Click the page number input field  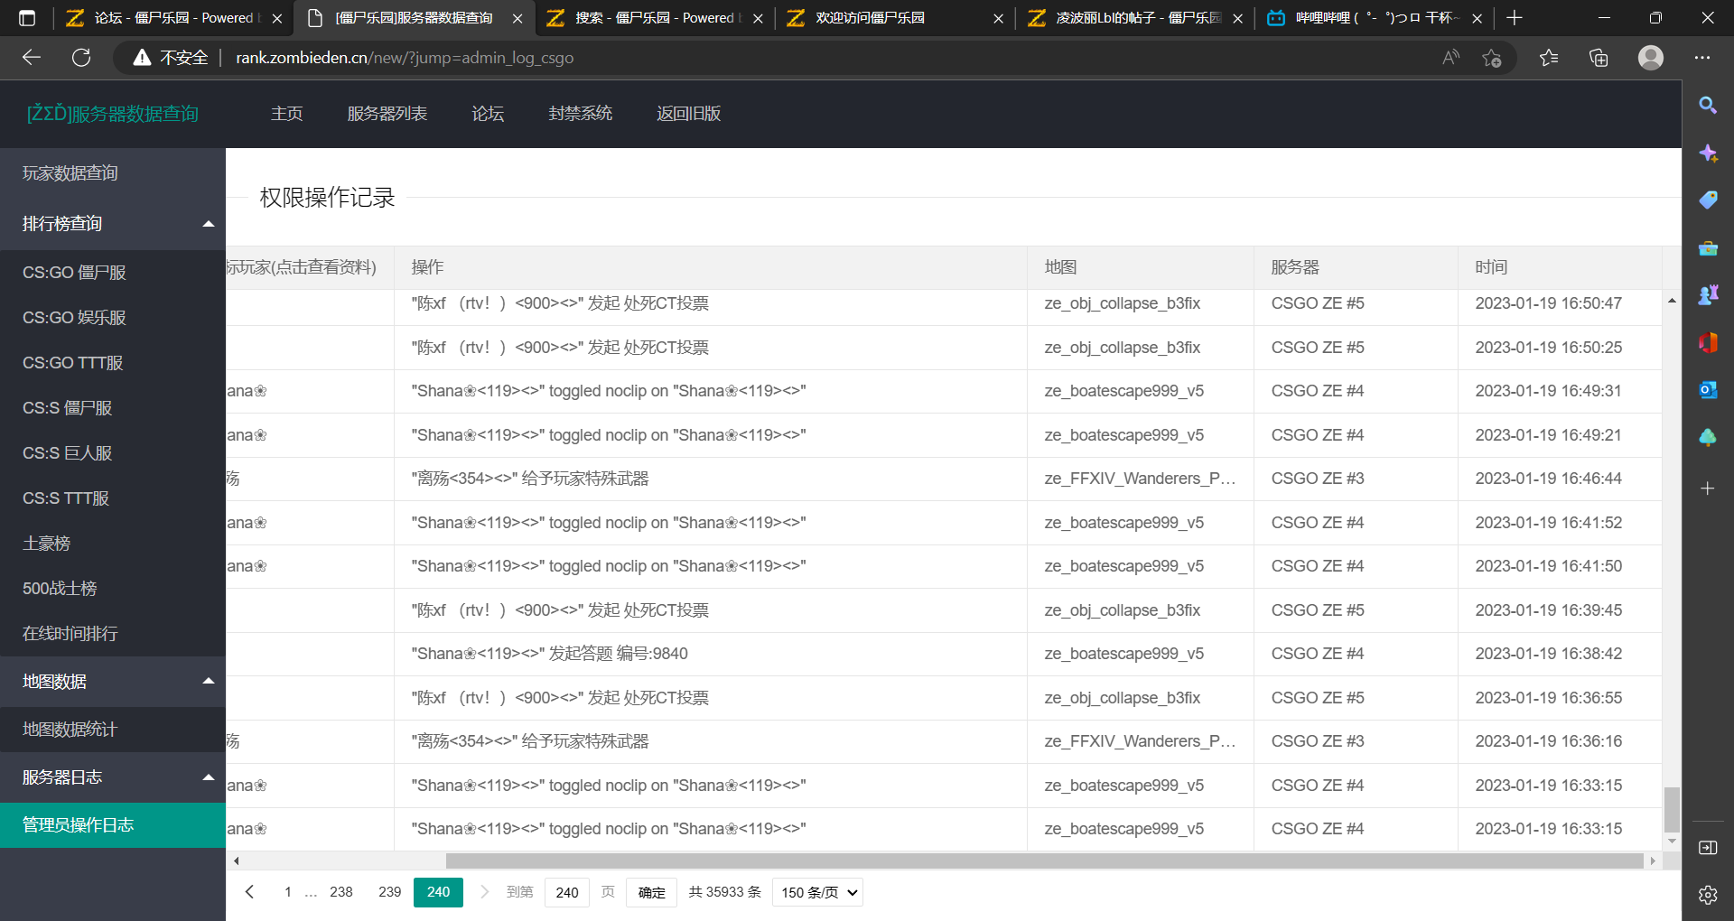(567, 892)
